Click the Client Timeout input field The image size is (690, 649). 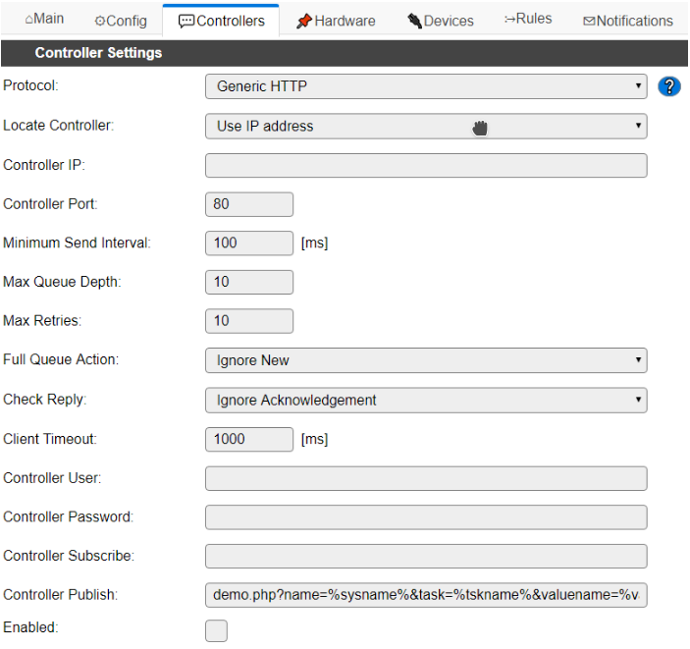pos(249,439)
